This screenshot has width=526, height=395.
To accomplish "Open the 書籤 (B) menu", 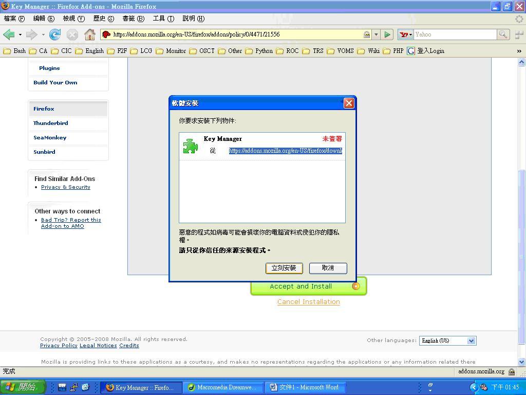I will tap(133, 19).
